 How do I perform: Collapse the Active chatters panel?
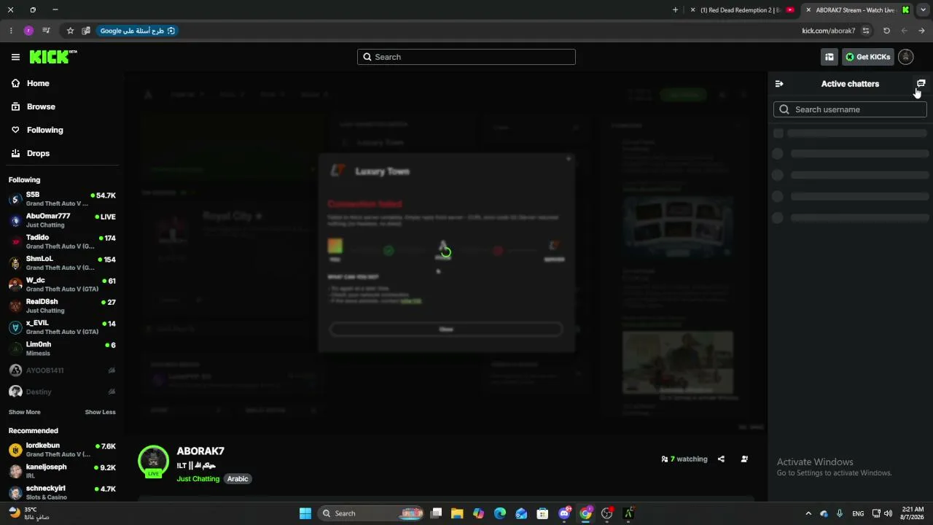point(779,84)
